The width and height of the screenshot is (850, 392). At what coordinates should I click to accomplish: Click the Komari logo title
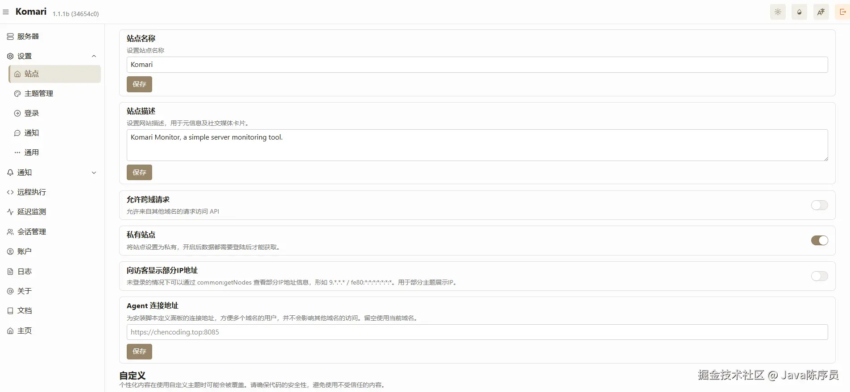31,12
